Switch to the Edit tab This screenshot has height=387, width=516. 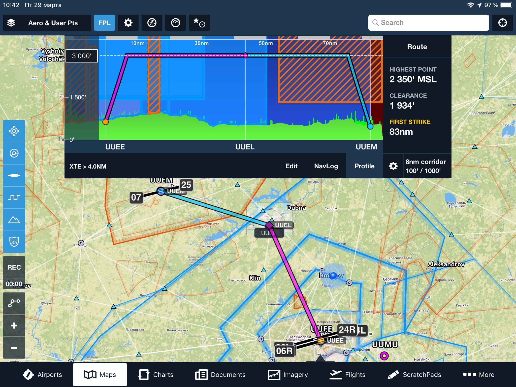point(291,166)
